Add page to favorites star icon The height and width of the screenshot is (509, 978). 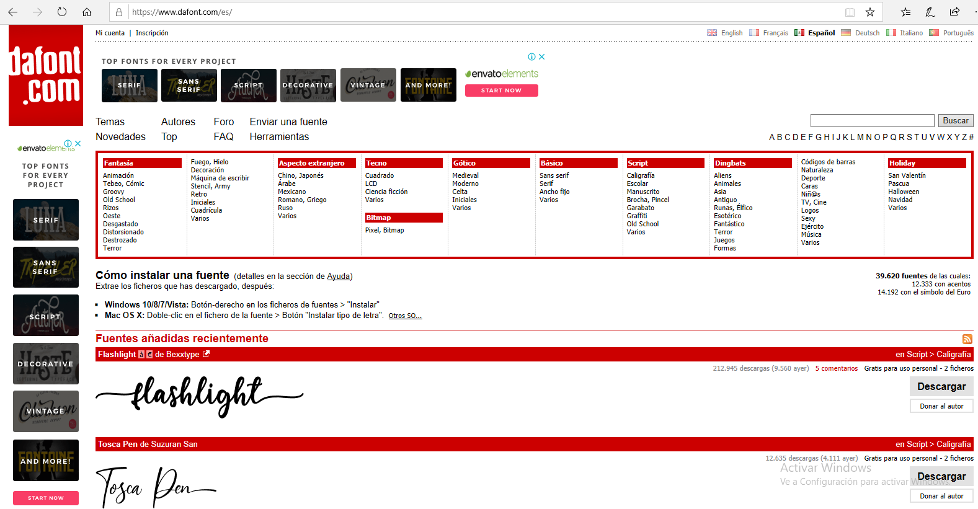(870, 12)
